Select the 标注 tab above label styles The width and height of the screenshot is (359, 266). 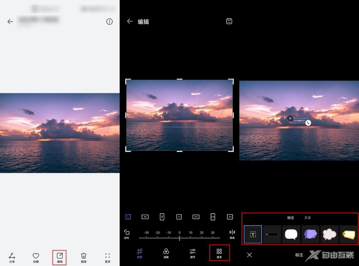coord(290,218)
